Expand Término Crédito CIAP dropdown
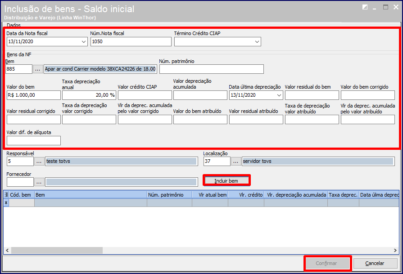Image resolution: width=403 pixels, height=274 pixels. tap(257, 41)
